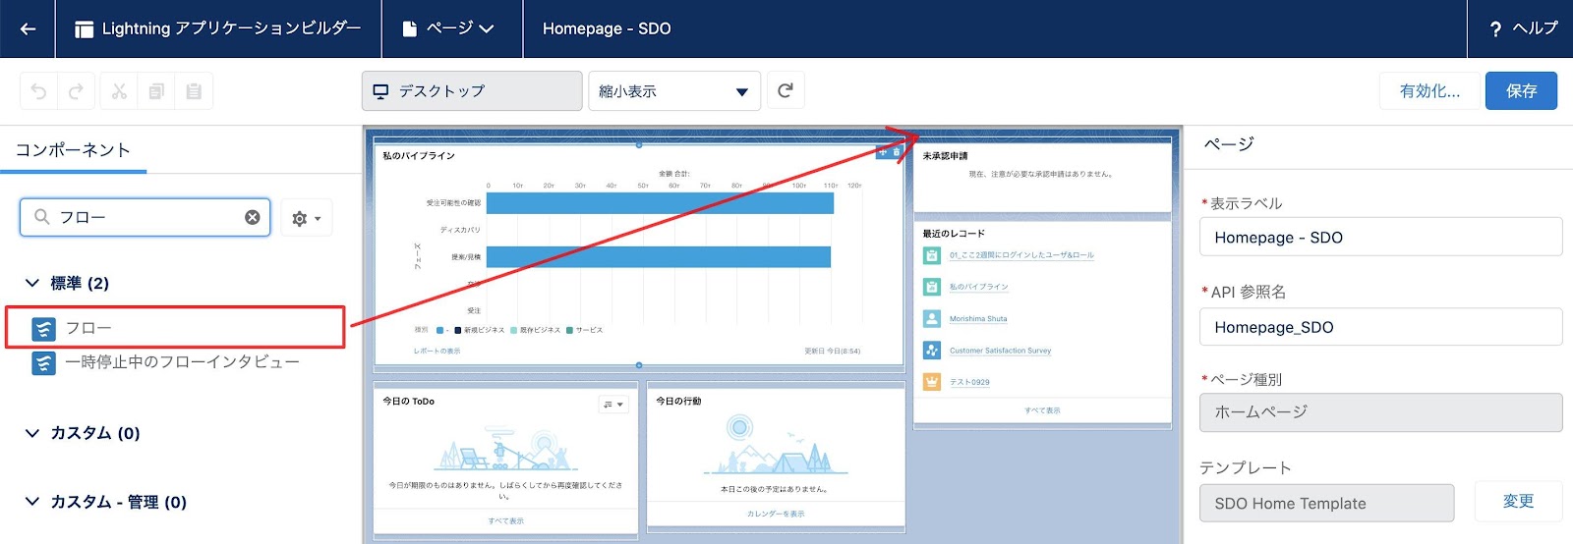The height and width of the screenshot is (544, 1573).
Task: Click the SDO Home Template field
Action: pos(1326,503)
